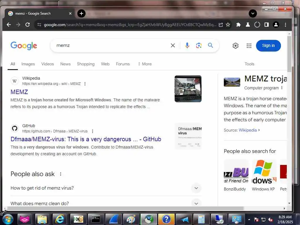The image size is (300, 225).
Task: Open Paint from the taskbar
Action: 131,219
